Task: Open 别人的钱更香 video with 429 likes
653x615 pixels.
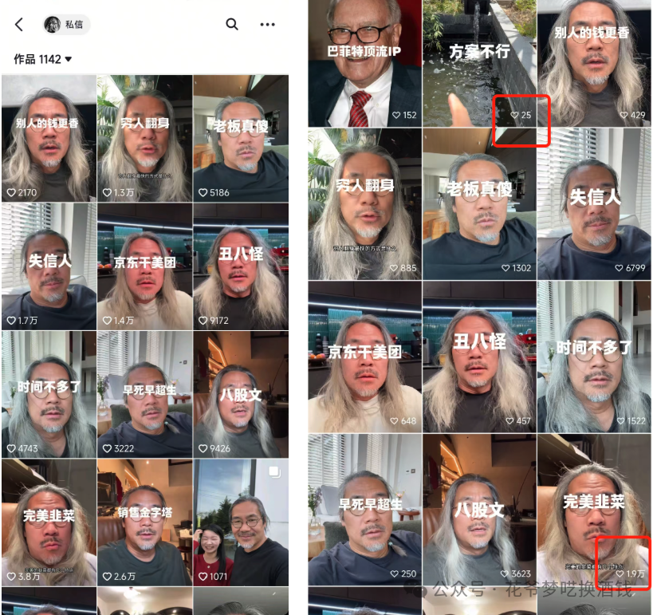Action: [594, 63]
